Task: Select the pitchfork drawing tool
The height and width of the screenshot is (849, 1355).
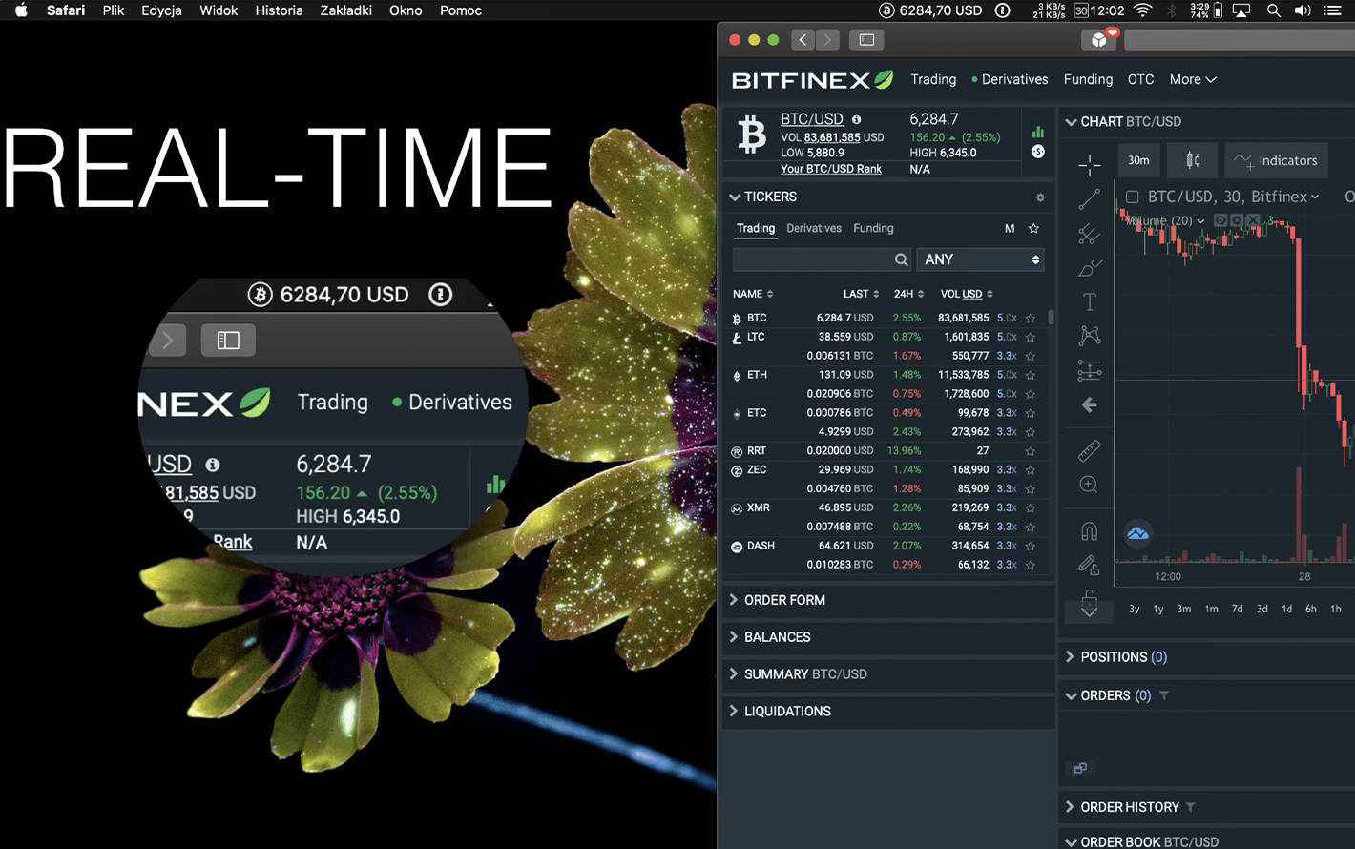Action: click(x=1089, y=234)
